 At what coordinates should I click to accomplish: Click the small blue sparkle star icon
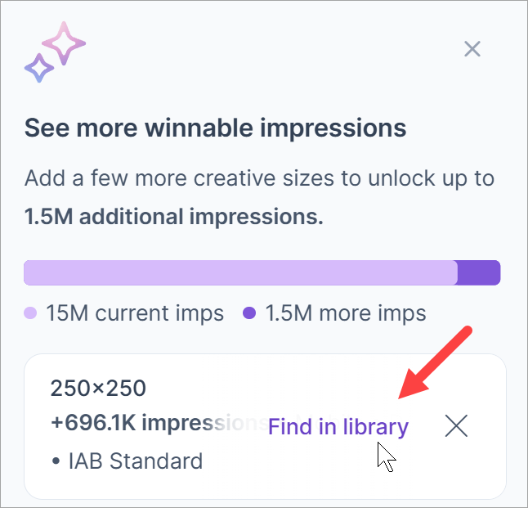point(38,68)
